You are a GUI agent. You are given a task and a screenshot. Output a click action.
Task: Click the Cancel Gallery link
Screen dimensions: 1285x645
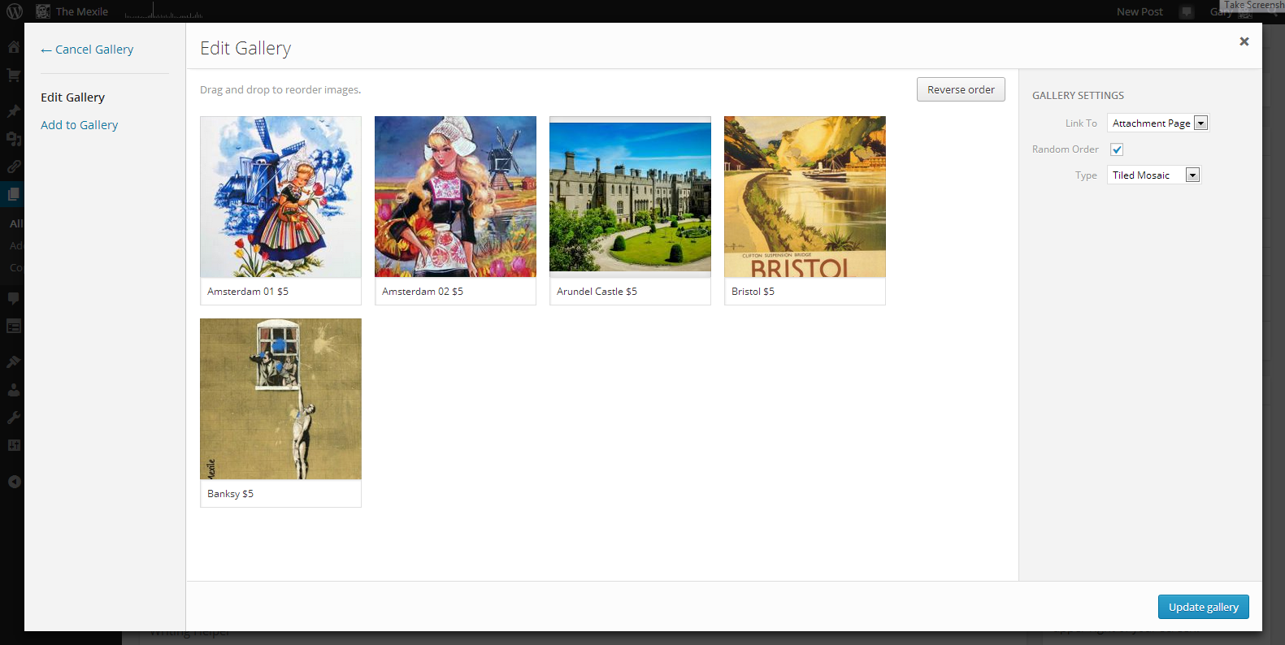pyautogui.click(x=87, y=50)
